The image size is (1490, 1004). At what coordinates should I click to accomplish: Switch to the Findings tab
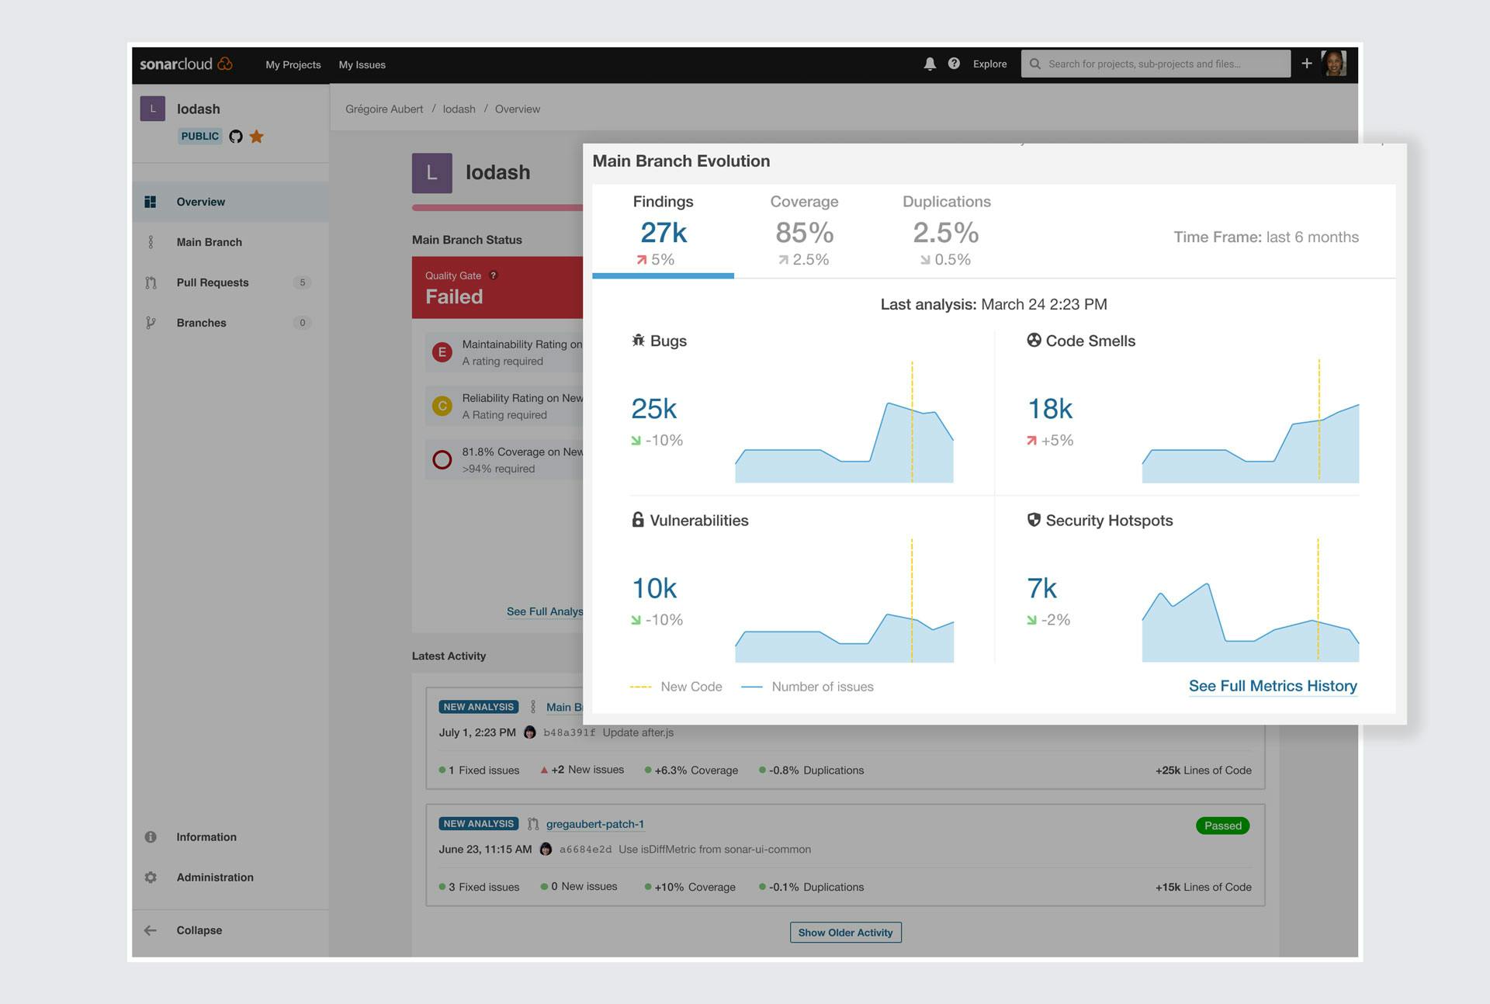pyautogui.click(x=664, y=230)
